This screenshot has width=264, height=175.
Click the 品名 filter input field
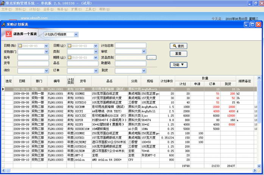point(83,63)
